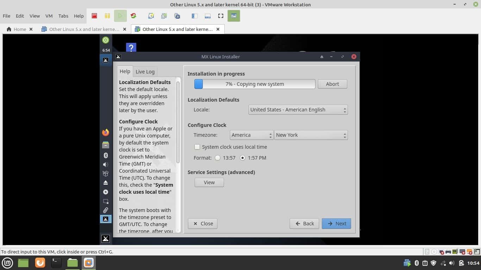Click the shield security tray icon
The image size is (481, 270).
(434, 263)
